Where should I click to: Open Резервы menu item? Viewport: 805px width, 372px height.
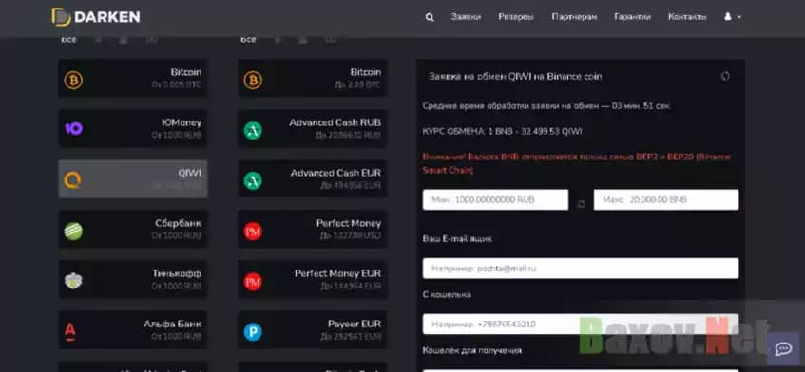coord(516,17)
